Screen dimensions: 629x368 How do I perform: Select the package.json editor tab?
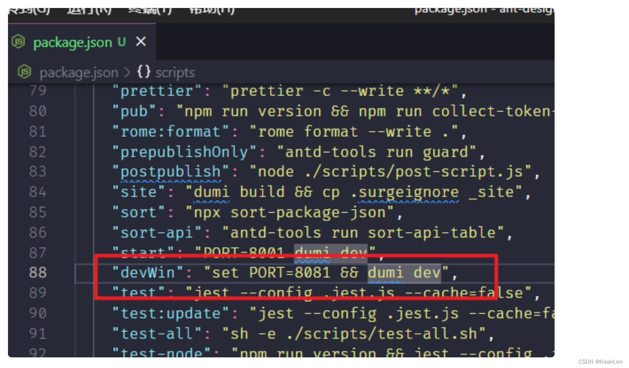[x=82, y=42]
